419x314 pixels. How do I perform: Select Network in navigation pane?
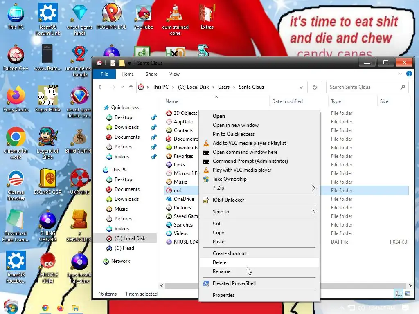coord(120,261)
